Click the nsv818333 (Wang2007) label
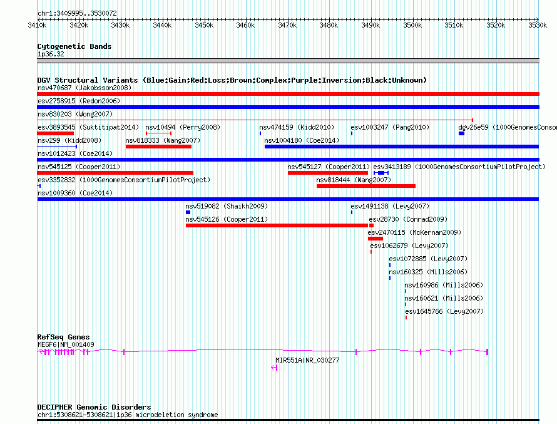 coord(163,140)
